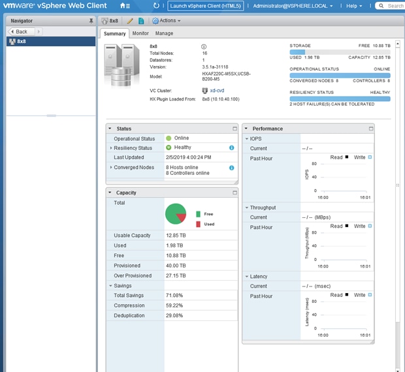Click the info icon for Resiliency Status

(231, 147)
